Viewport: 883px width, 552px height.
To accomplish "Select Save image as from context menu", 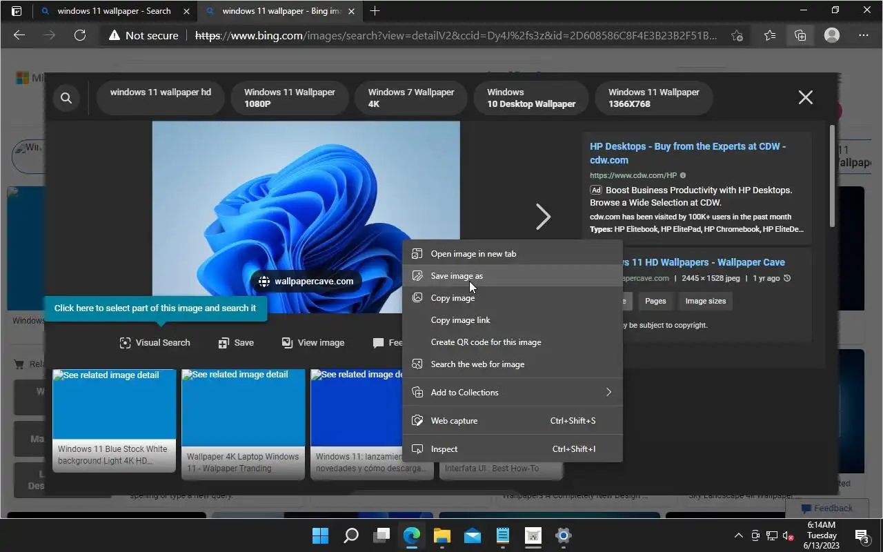I will (x=512, y=276).
